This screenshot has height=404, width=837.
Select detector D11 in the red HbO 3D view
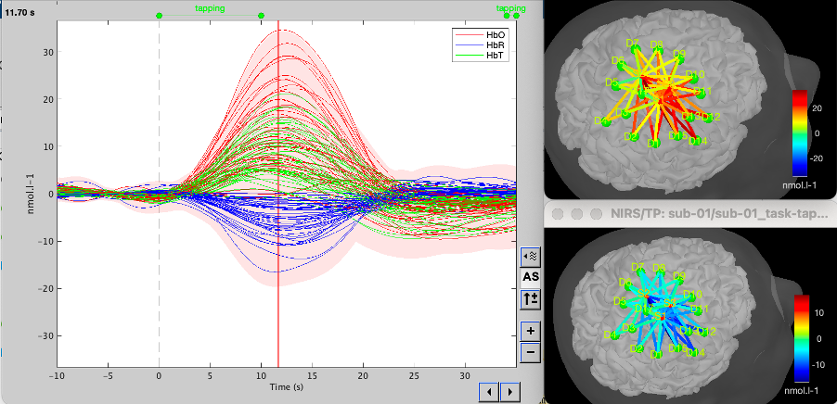(x=701, y=94)
